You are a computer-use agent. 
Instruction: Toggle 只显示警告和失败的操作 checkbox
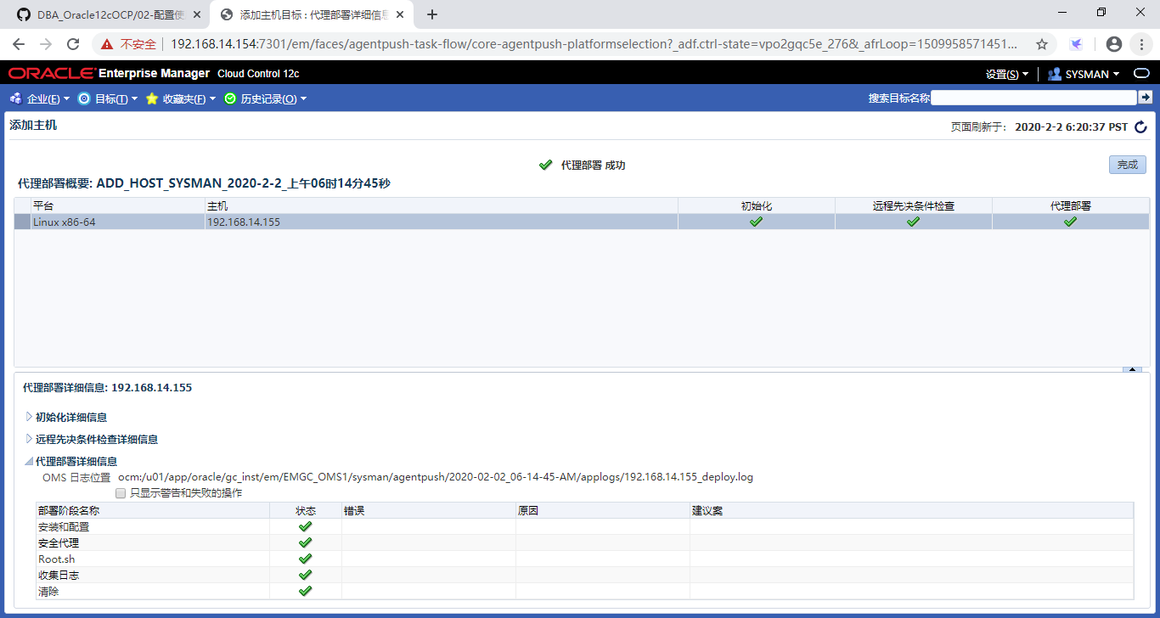pyautogui.click(x=121, y=493)
